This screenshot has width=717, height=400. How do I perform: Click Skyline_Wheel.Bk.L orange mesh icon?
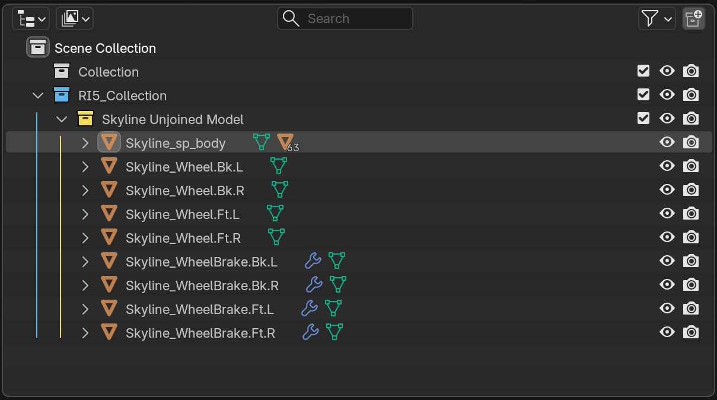point(109,166)
